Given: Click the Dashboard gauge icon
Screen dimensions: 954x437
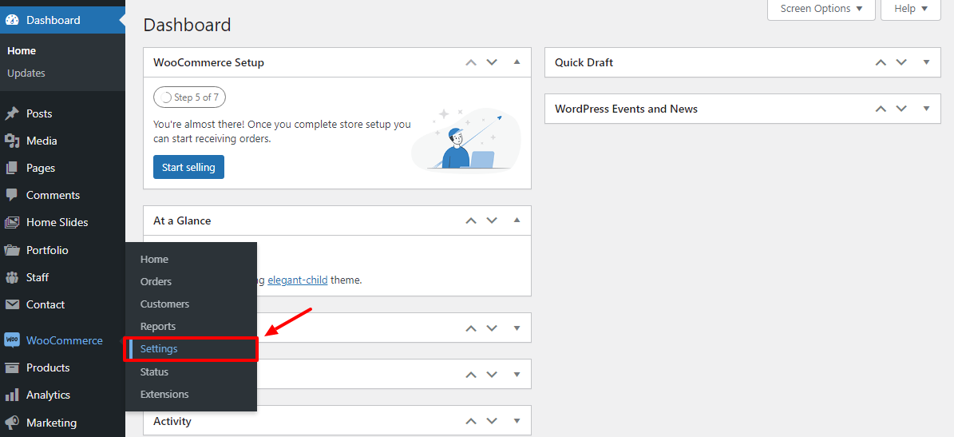Looking at the screenshot, I should (11, 20).
